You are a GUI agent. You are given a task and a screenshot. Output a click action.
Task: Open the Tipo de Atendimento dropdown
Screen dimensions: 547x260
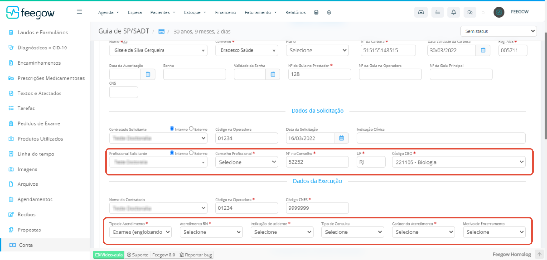(140, 232)
